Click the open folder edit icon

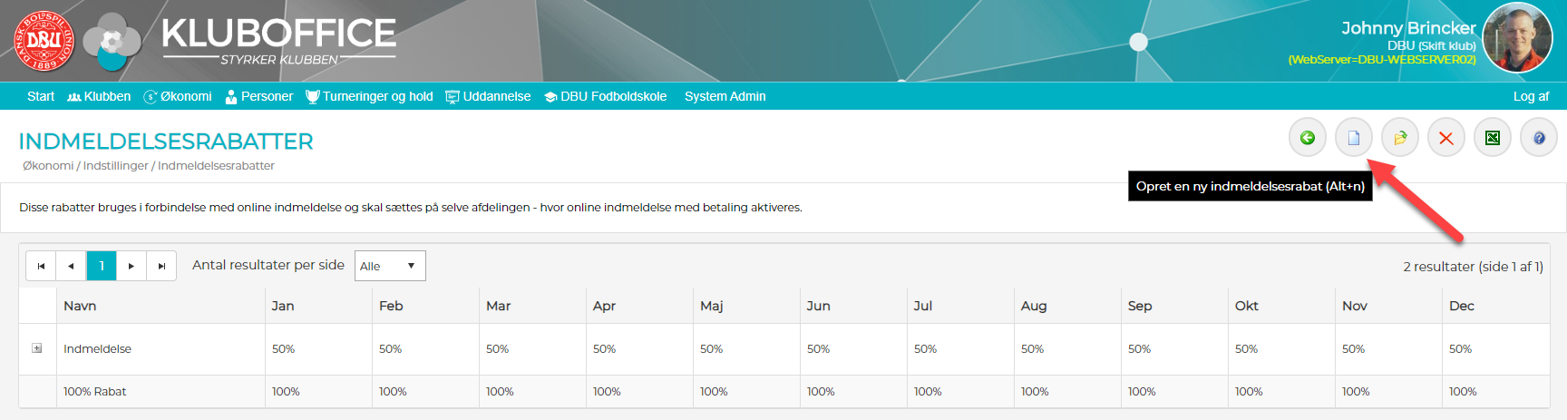[x=1399, y=138]
